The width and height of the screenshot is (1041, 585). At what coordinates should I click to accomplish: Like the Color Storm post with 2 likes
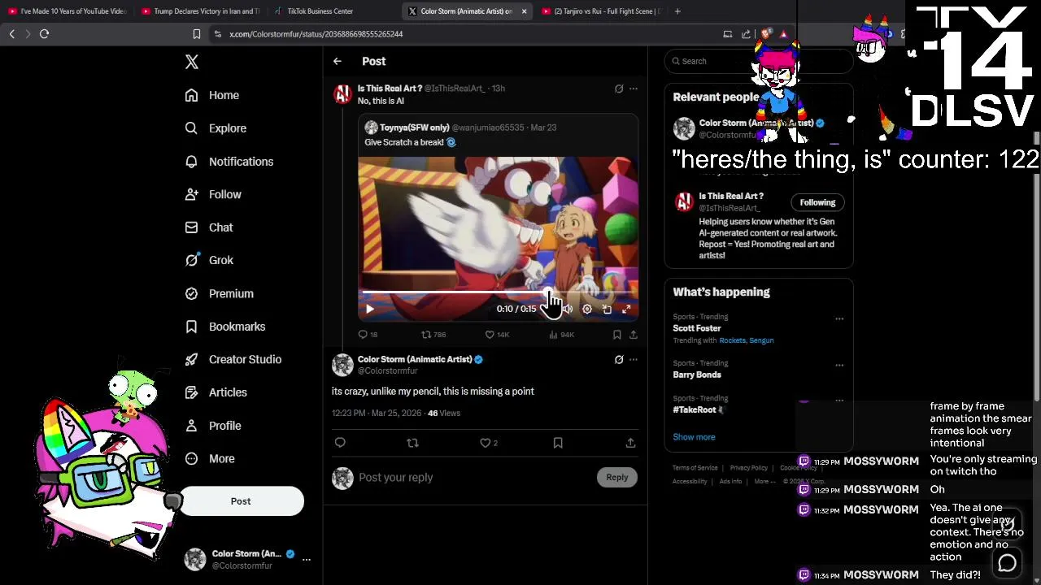[489, 443]
